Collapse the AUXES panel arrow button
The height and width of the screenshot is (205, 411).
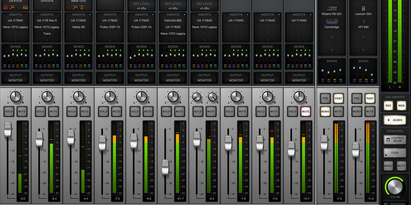[395, 120]
